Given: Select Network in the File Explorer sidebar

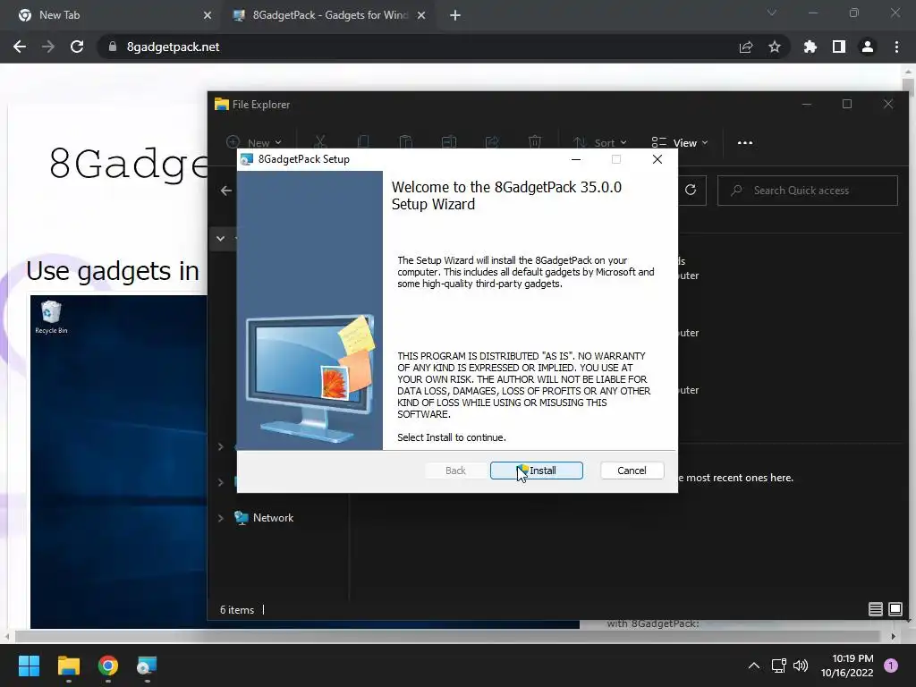Looking at the screenshot, I should (x=264, y=518).
